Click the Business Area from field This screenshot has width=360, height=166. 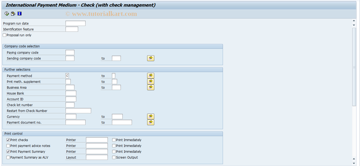(x=70, y=87)
